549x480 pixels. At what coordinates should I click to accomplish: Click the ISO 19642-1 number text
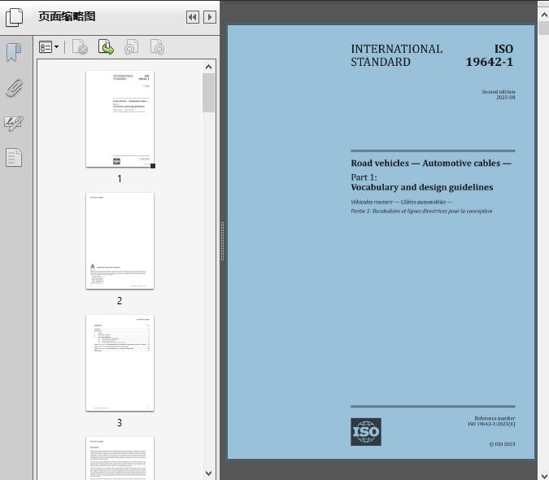[x=490, y=55]
